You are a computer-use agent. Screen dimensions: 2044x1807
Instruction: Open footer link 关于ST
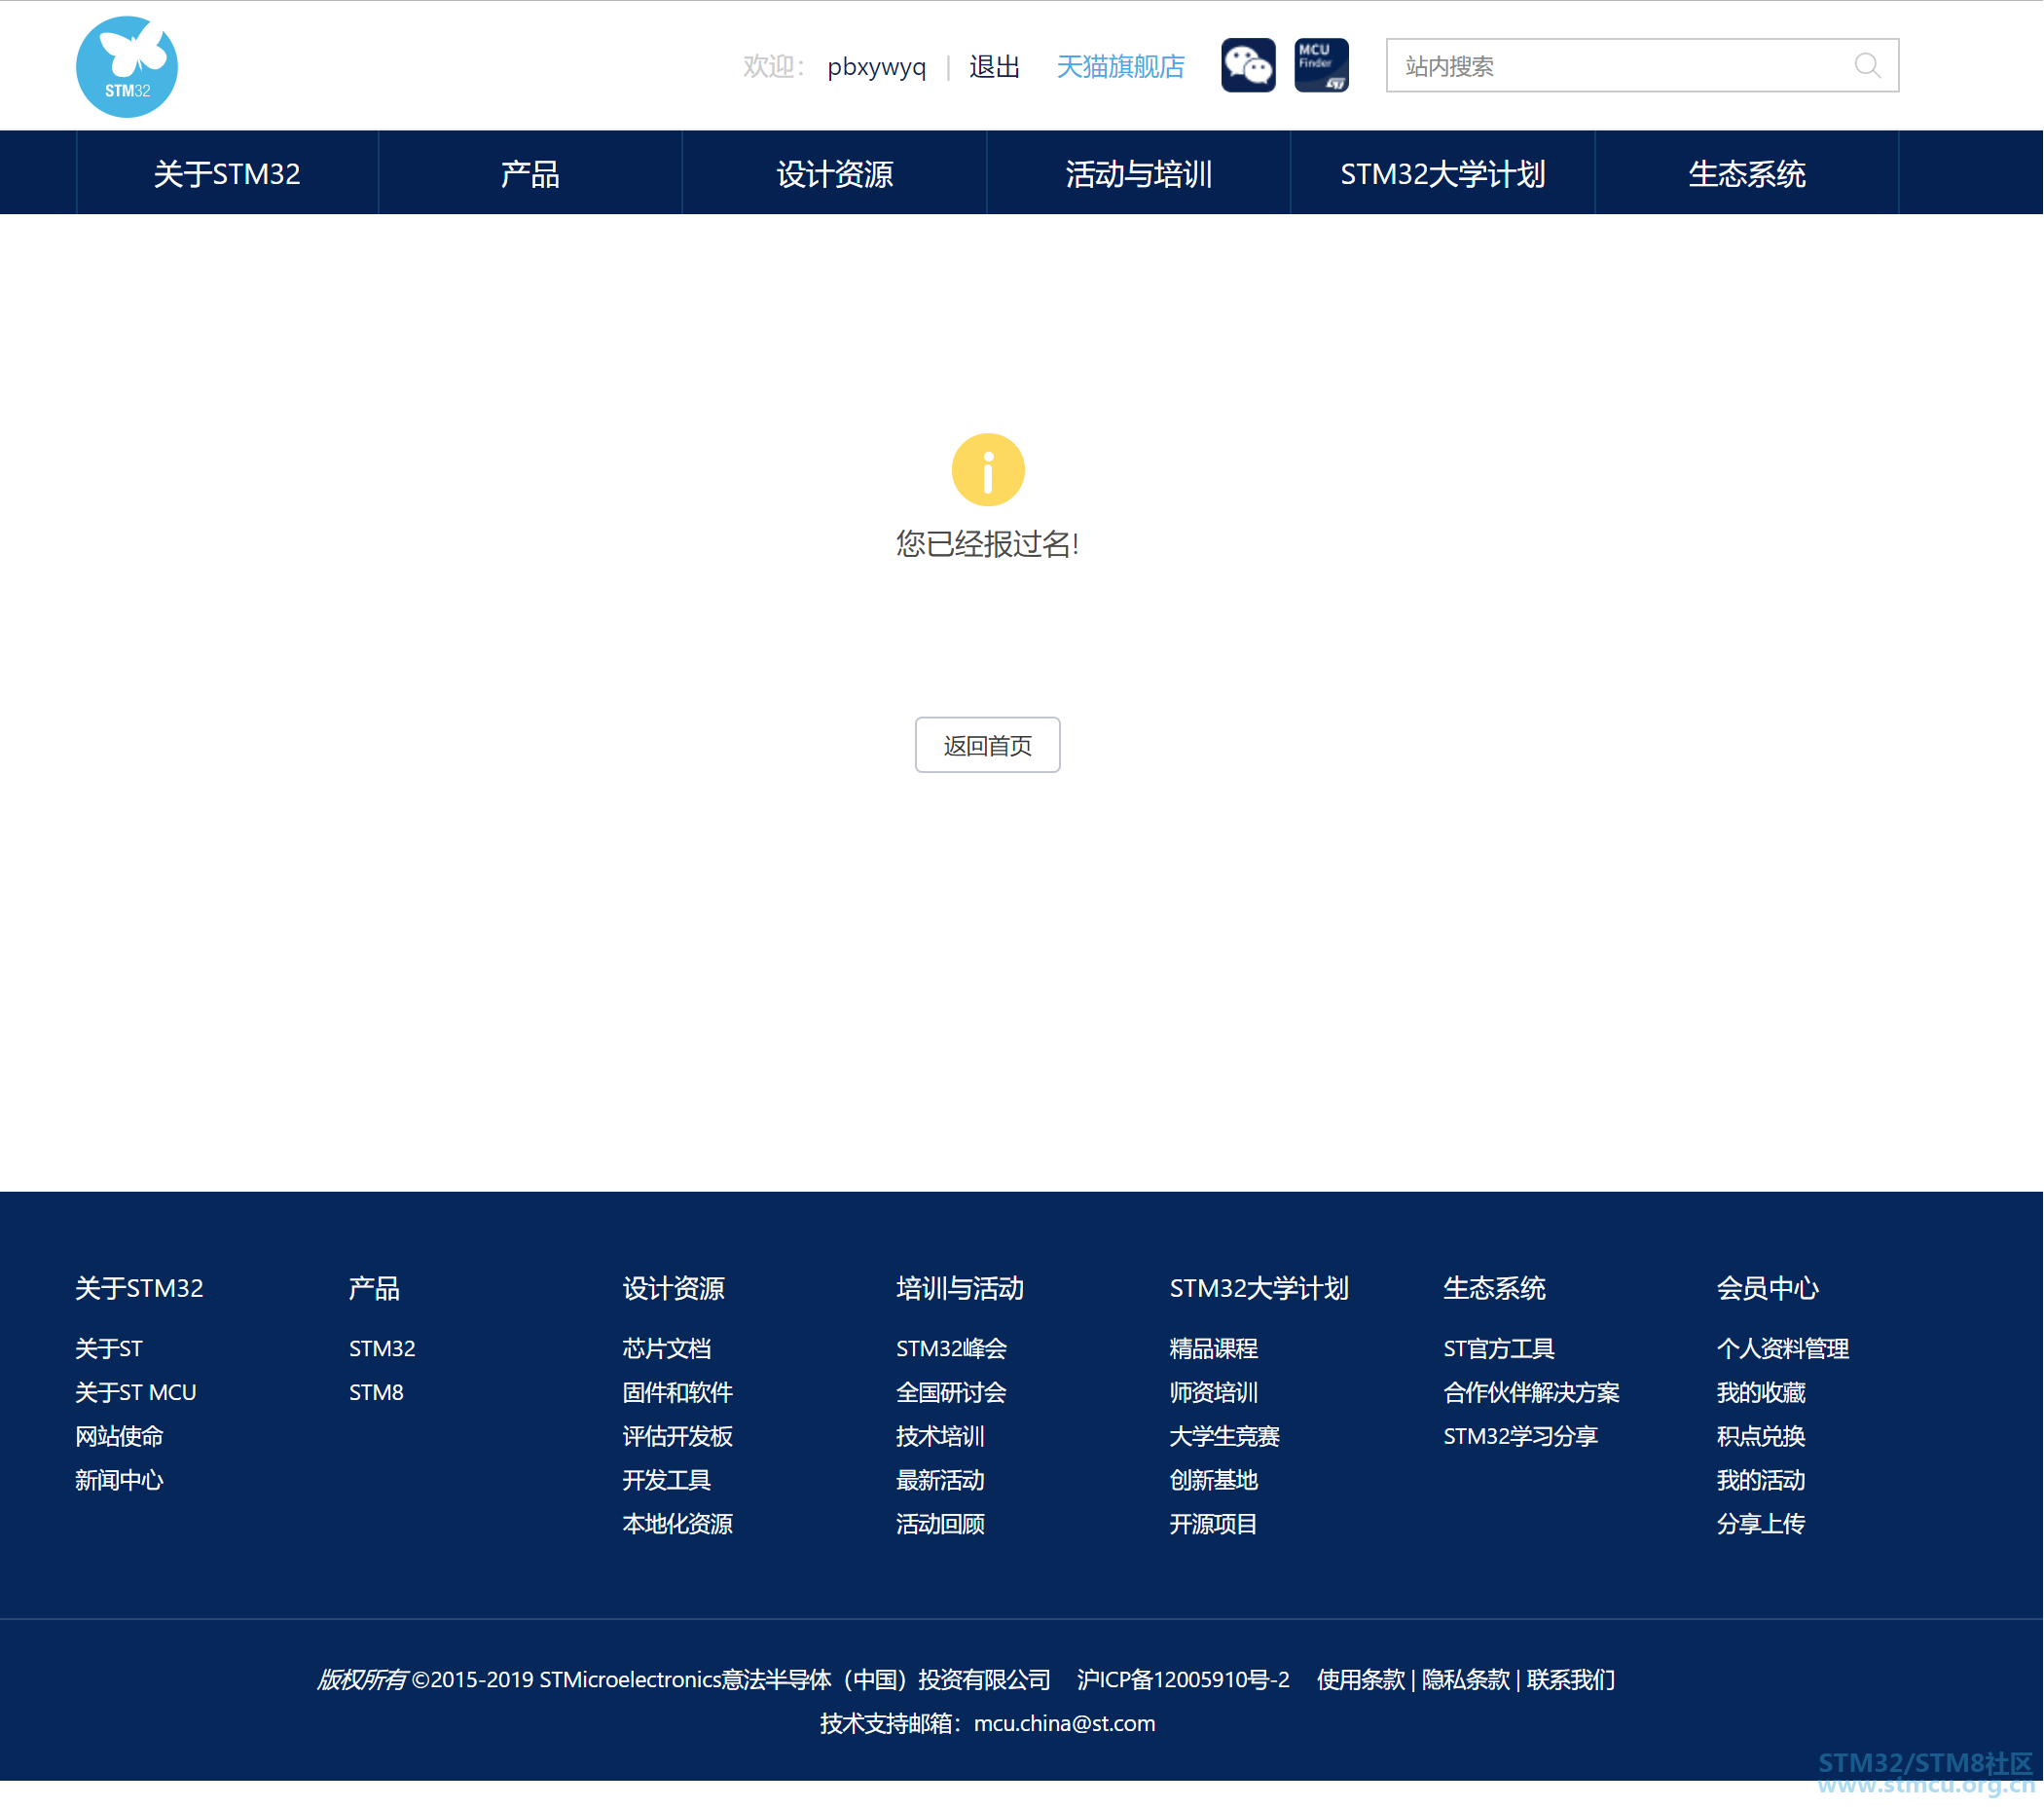point(109,1348)
